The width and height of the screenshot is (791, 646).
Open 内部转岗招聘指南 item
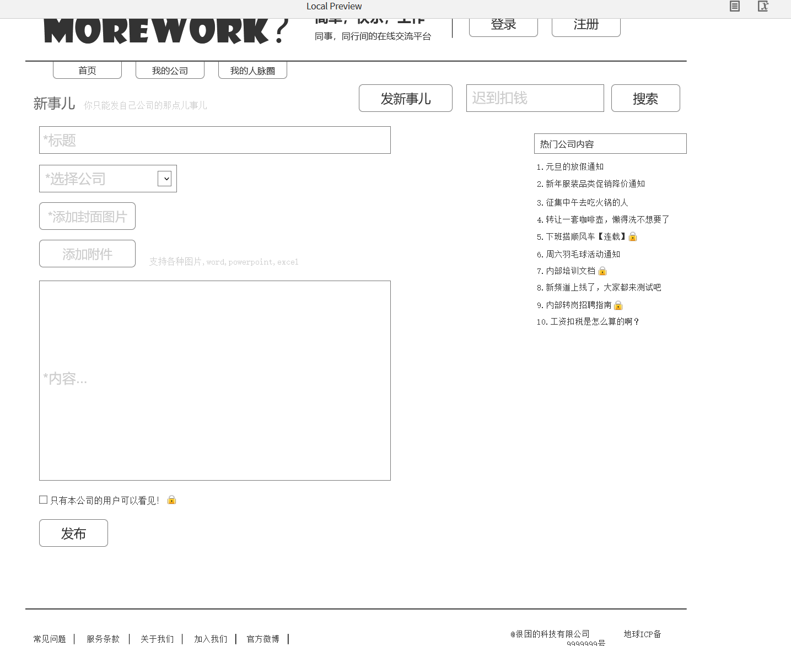(574, 305)
